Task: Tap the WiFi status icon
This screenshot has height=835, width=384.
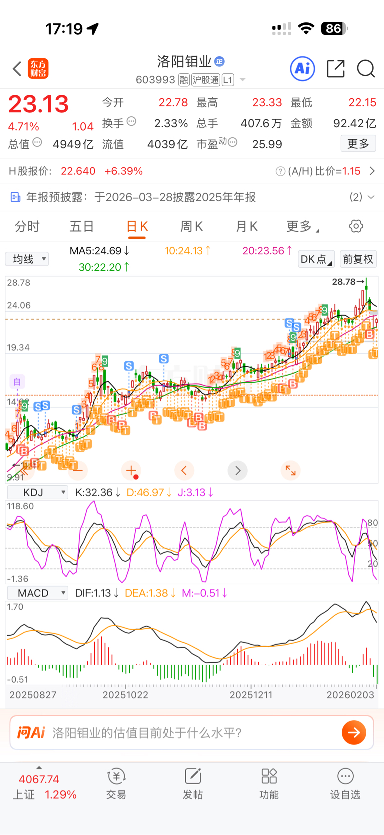Action: (306, 28)
